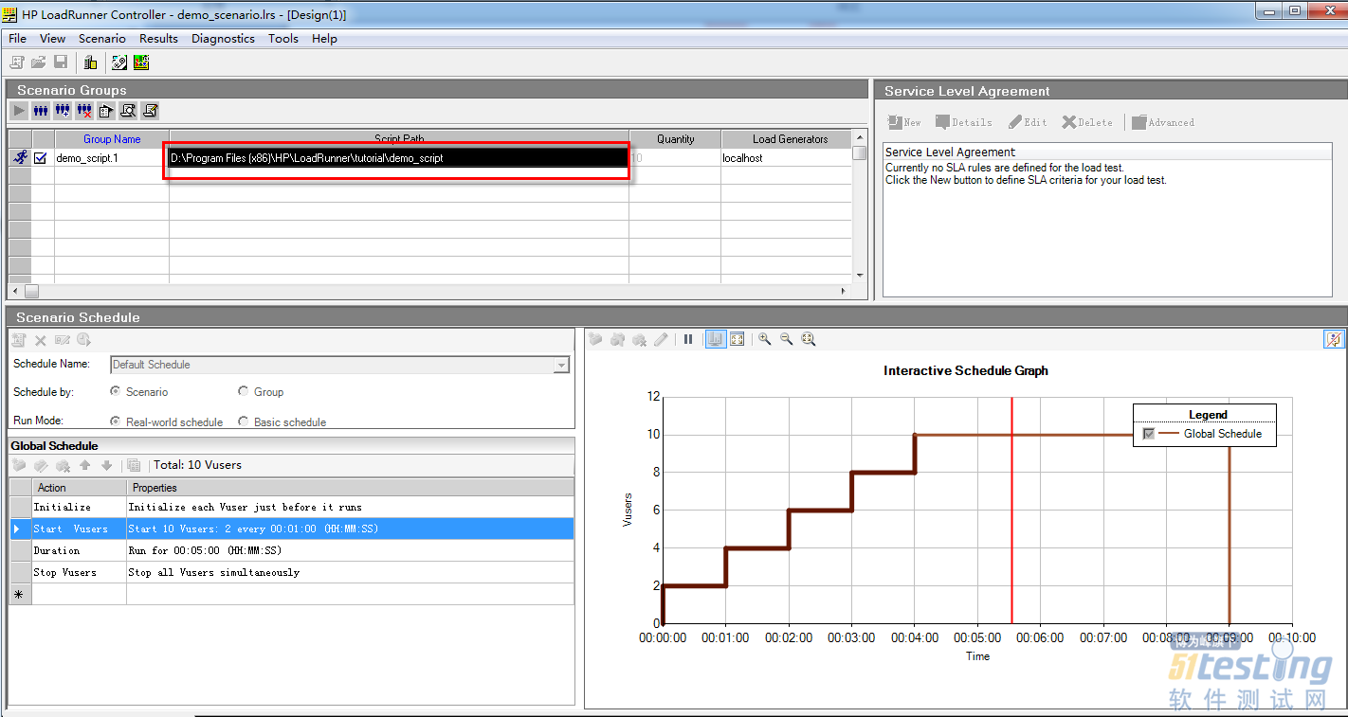The height and width of the screenshot is (717, 1348).
Task: Click the Add Action icon in Global Schedule
Action: click(x=18, y=465)
